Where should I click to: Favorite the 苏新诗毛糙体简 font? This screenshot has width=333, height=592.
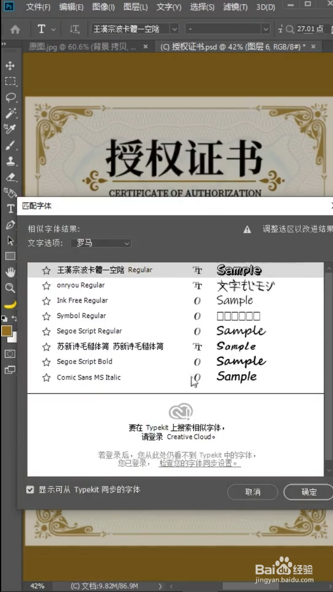coord(47,347)
